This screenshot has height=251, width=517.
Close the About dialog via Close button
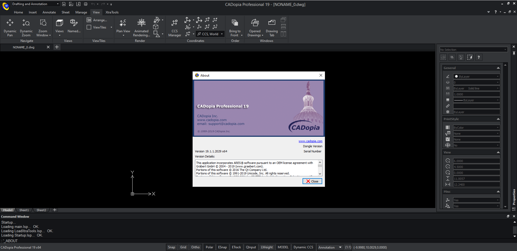coord(312,181)
